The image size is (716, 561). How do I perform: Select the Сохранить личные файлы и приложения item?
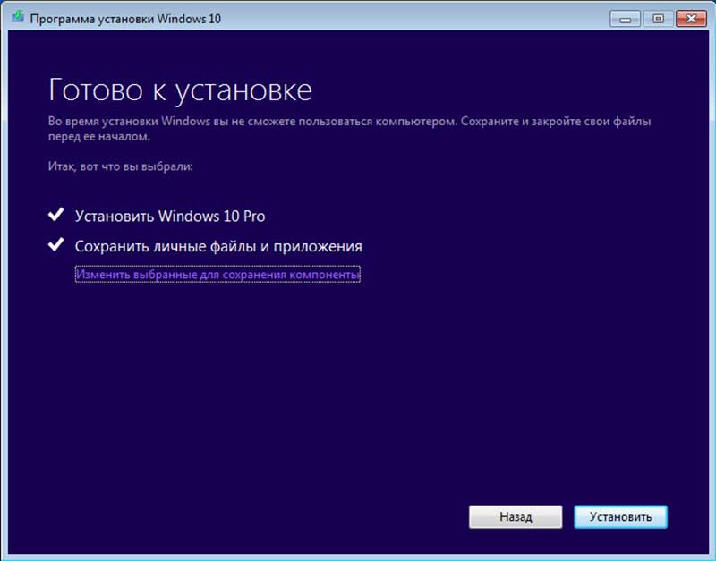coord(220,245)
